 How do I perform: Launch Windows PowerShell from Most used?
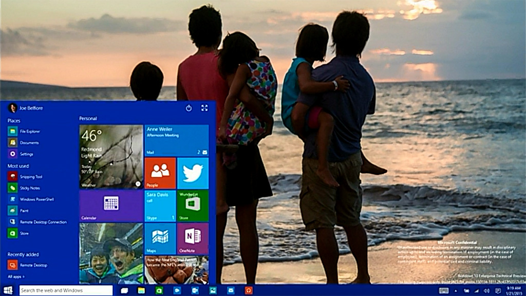(x=36, y=199)
